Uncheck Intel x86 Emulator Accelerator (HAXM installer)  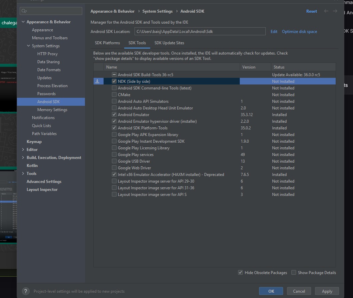114,175
